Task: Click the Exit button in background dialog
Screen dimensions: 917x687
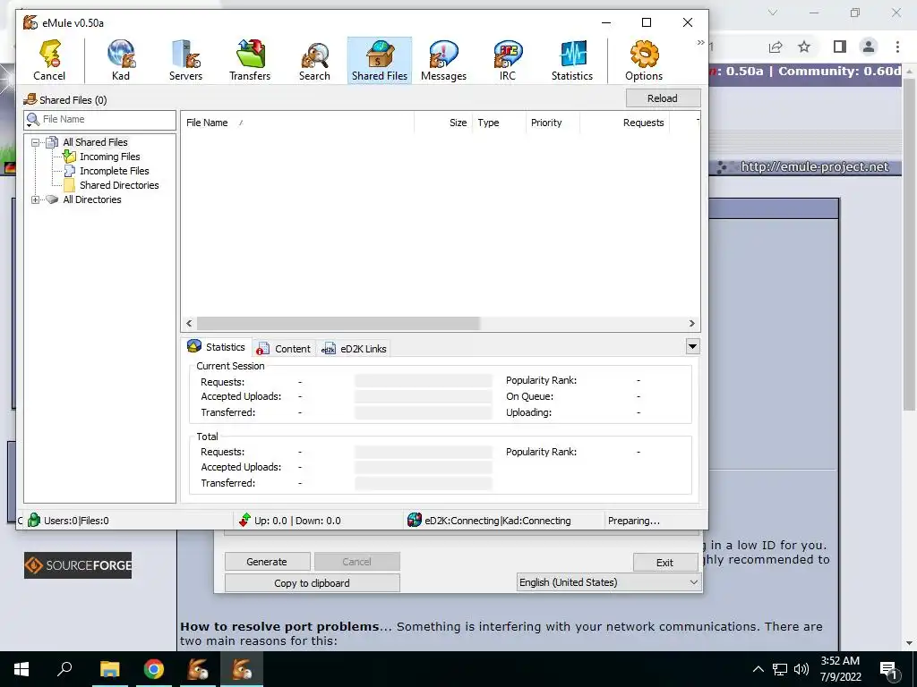Action: coord(665,563)
